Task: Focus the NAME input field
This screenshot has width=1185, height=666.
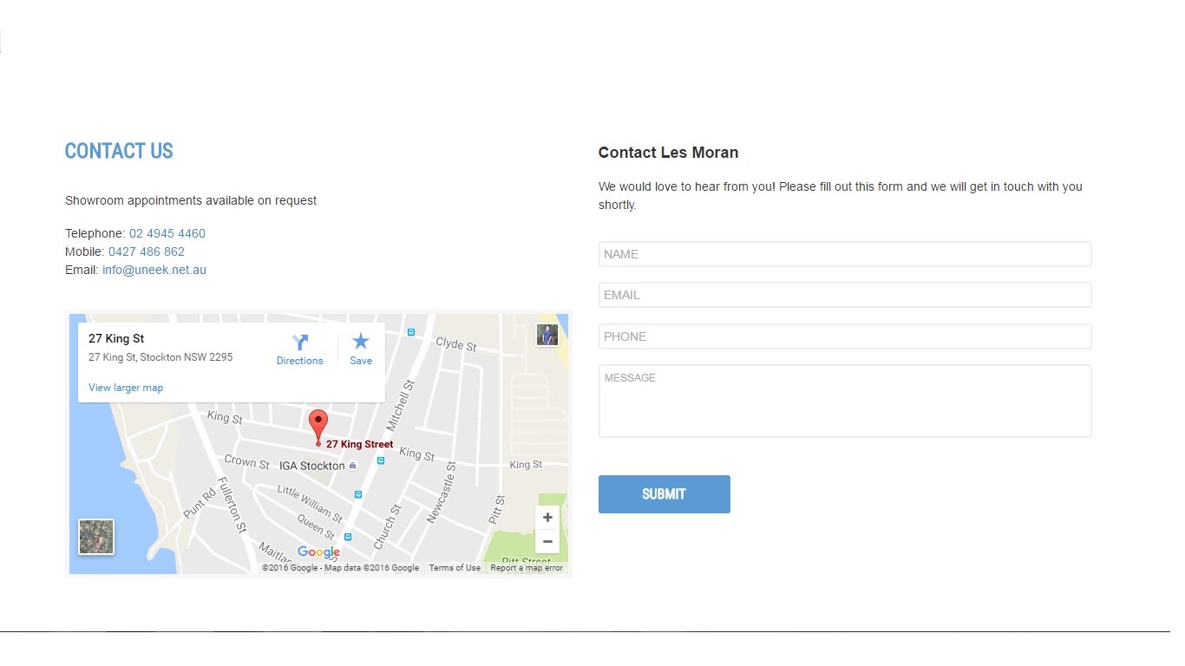Action: click(844, 254)
